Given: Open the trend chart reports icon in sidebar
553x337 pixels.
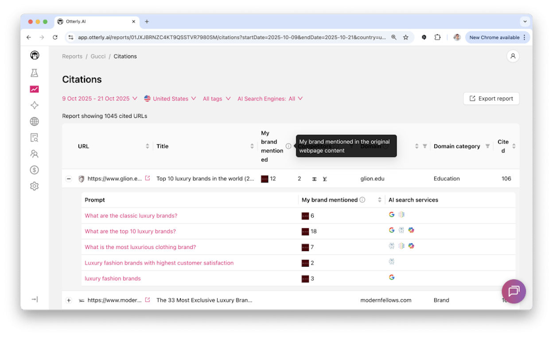Looking at the screenshot, I should click(35, 89).
